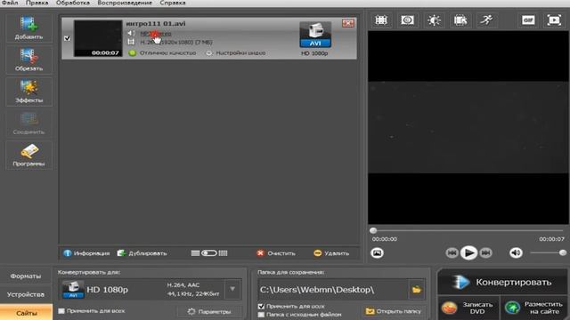The image size is (570, 320).
Task: Click the Отличное качество quality label
Action: point(167,53)
